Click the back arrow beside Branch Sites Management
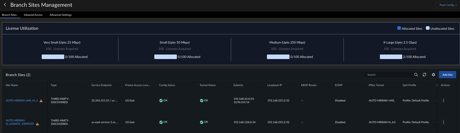 coord(5,5)
